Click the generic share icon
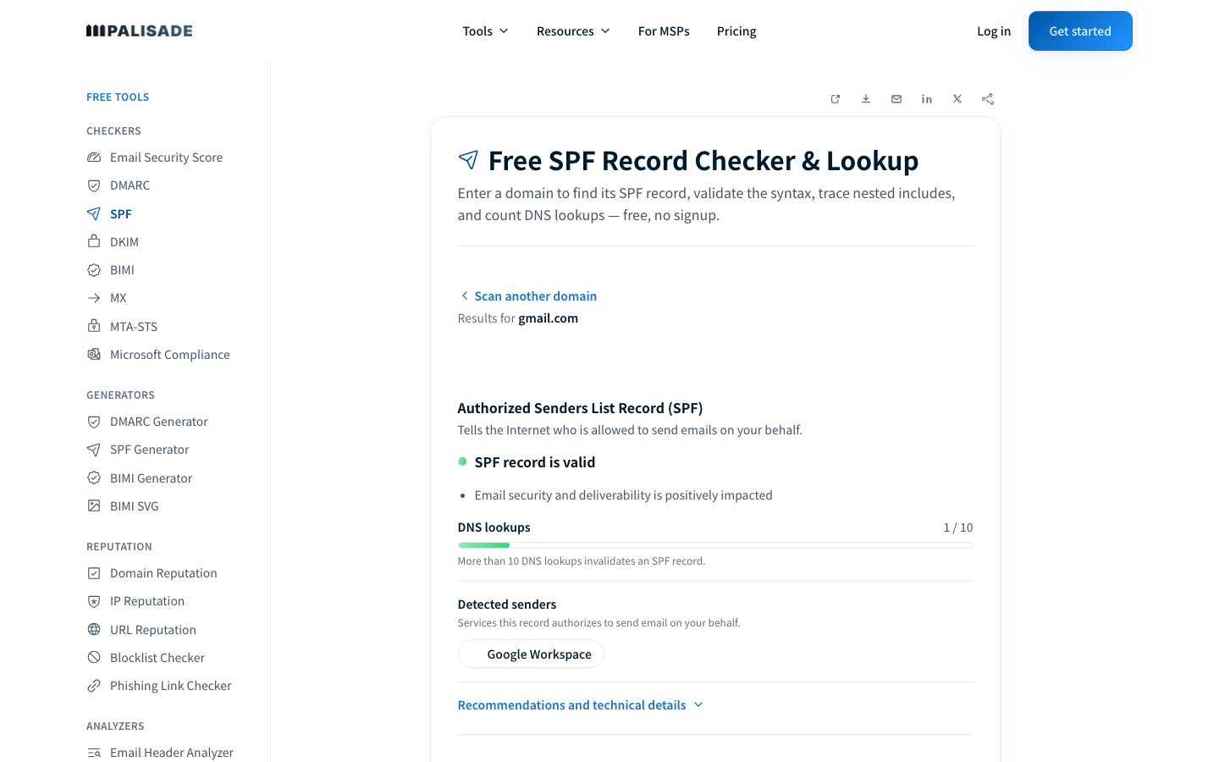This screenshot has height=762, width=1219. pos(988,99)
